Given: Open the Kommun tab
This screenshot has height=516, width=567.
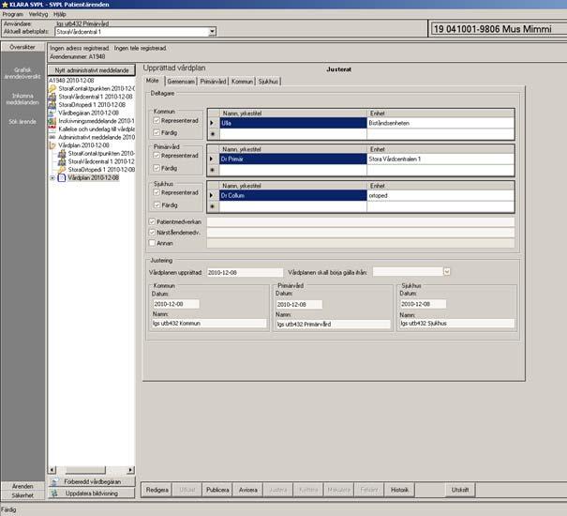Looking at the screenshot, I should pos(242,82).
